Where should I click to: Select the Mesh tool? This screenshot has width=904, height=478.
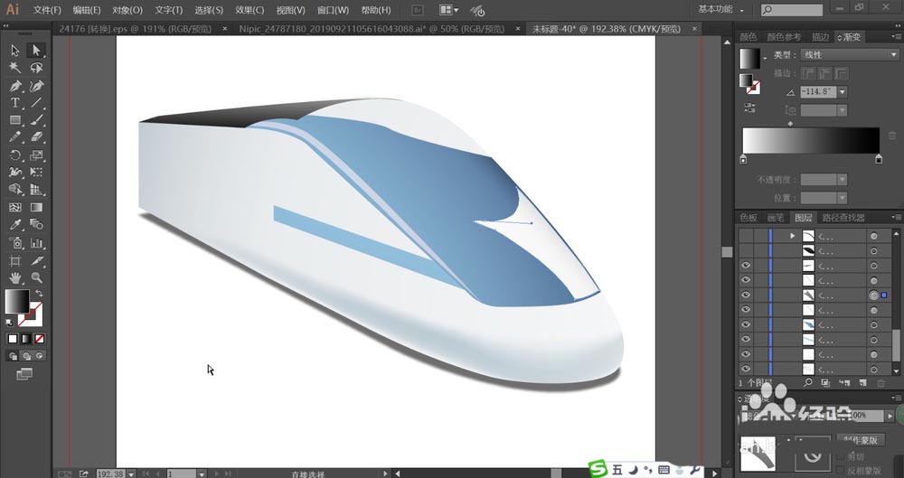point(15,208)
